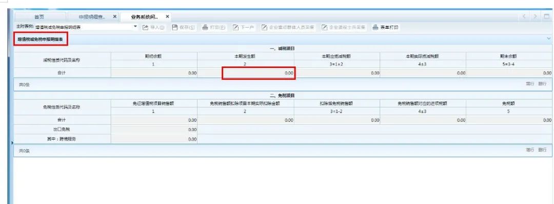Click the 保存 save disk icon
The image size is (554, 204).
(174, 27)
